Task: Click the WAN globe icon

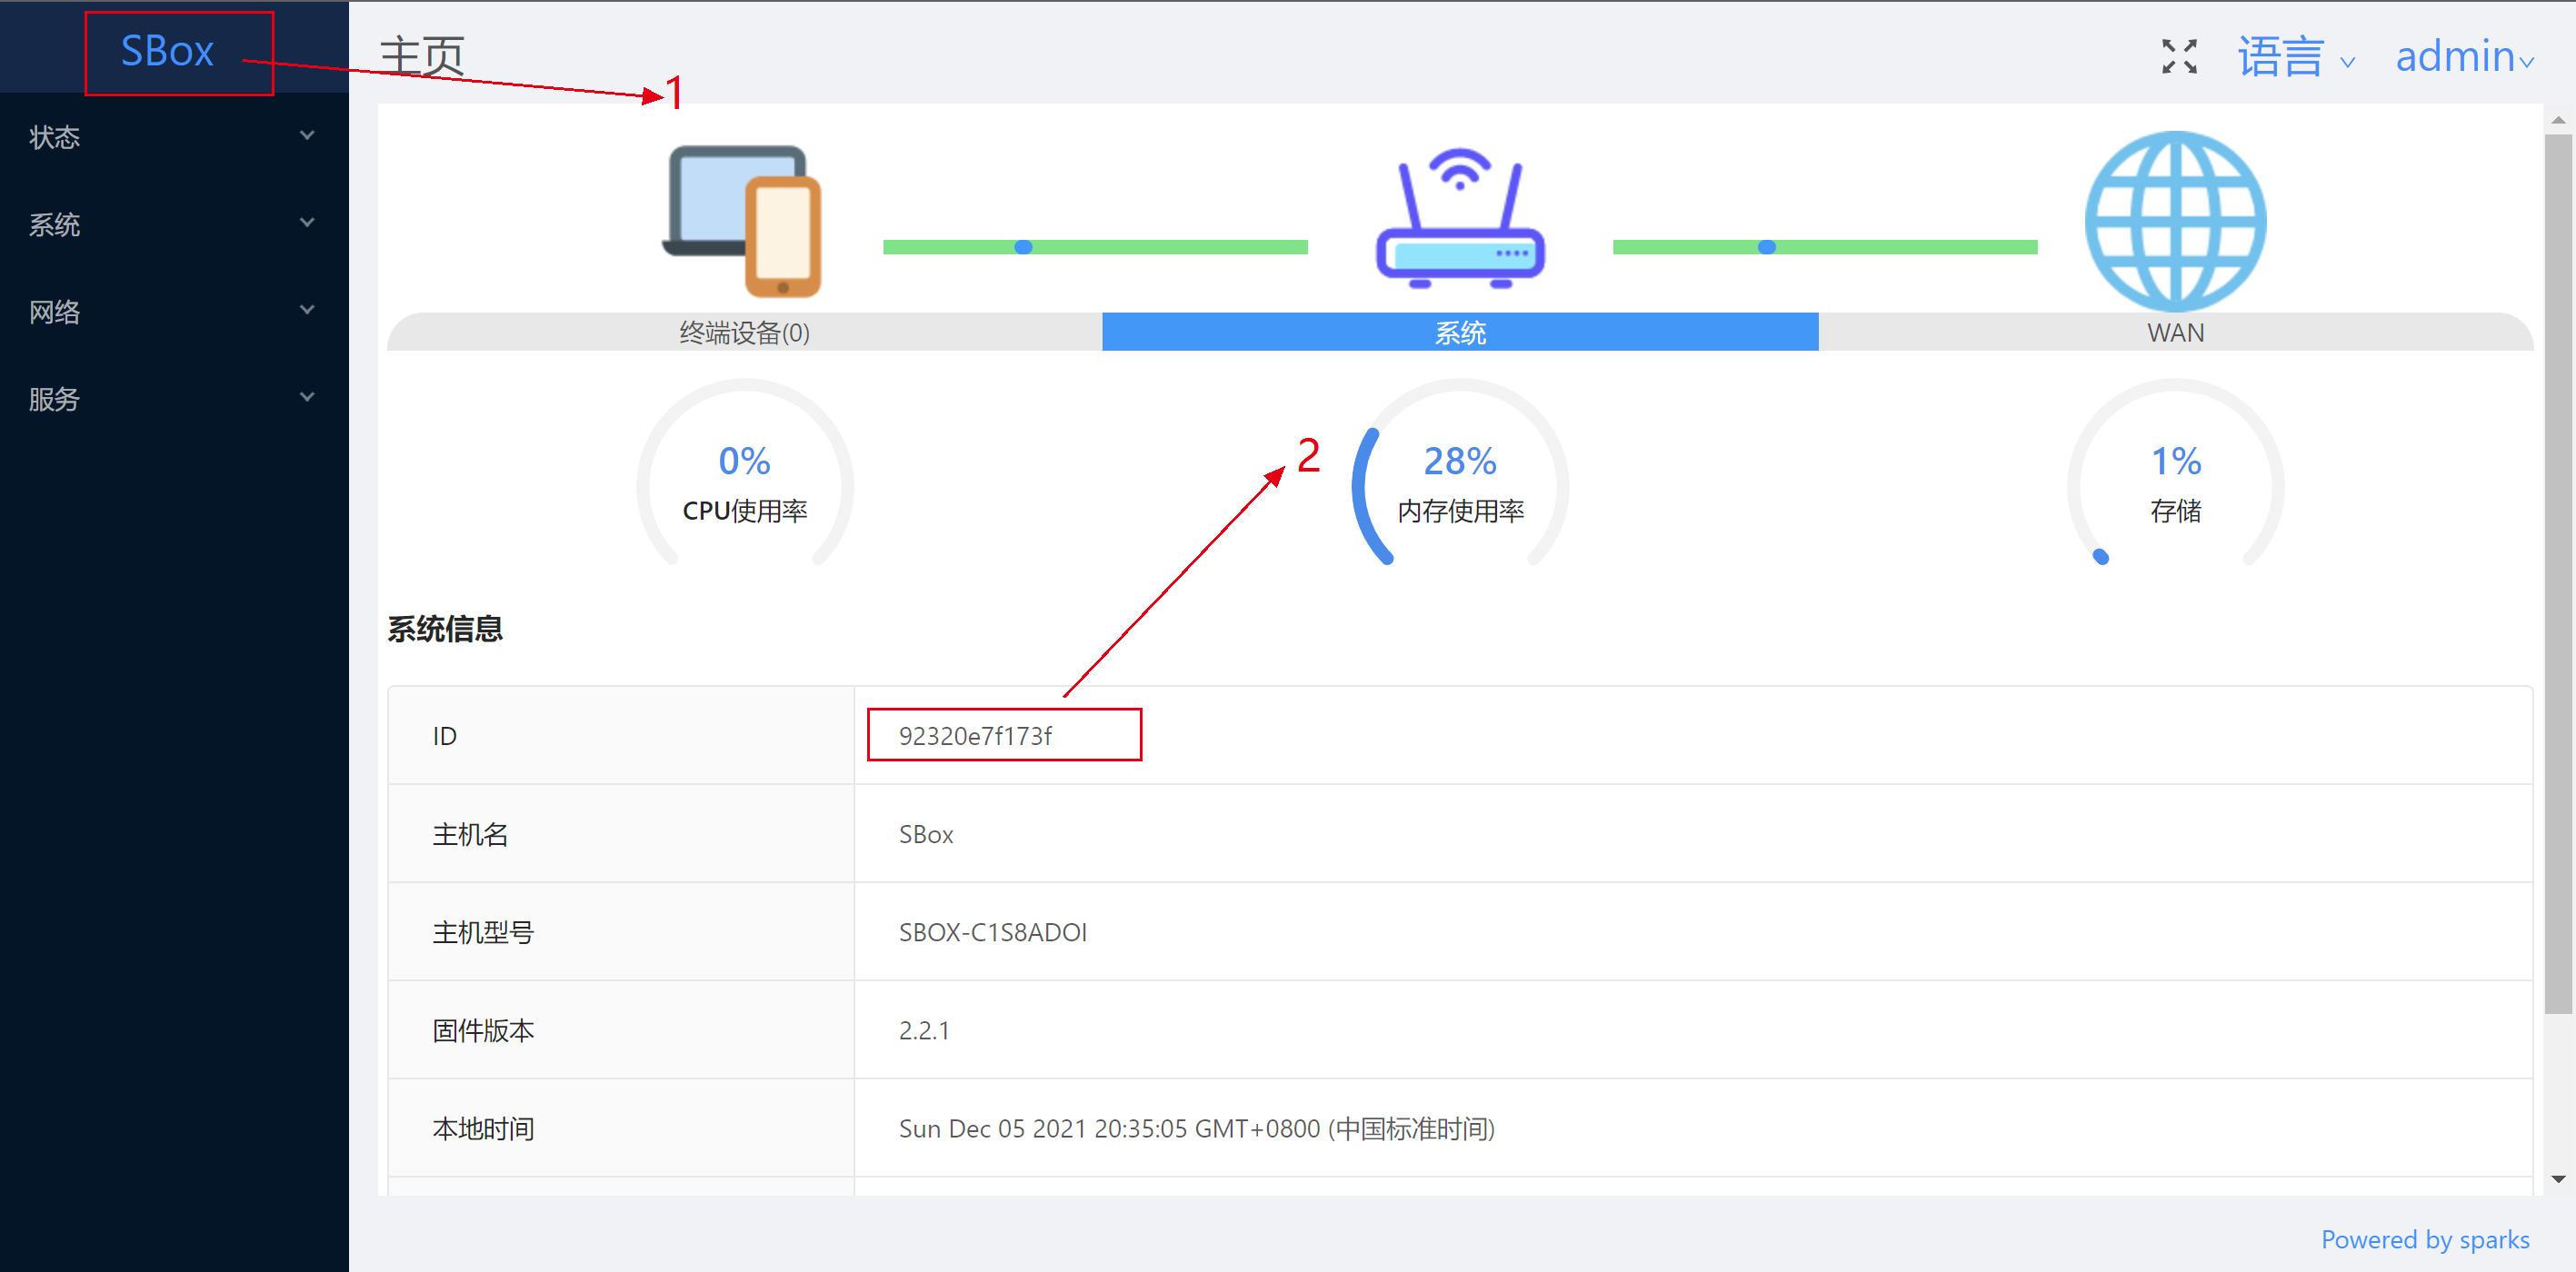Action: coord(2174,221)
